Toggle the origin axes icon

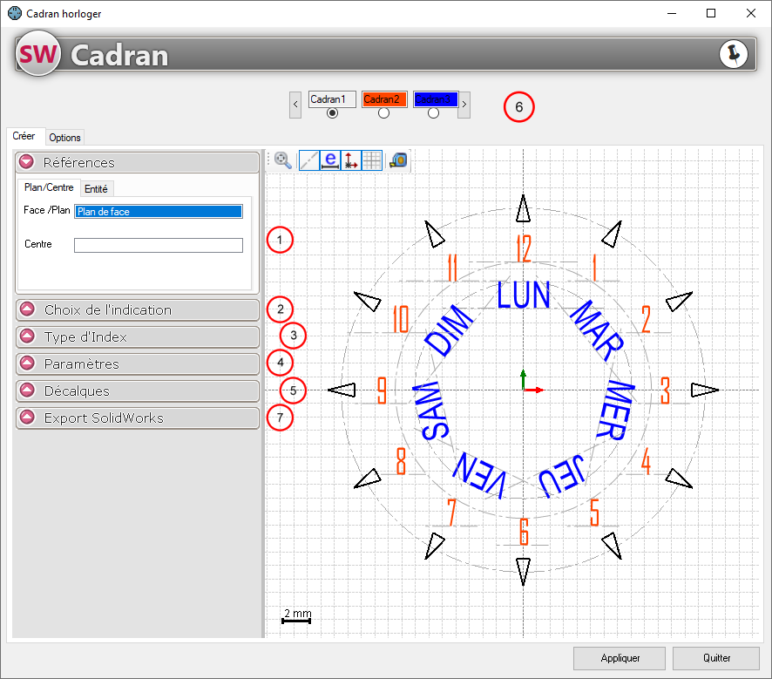tap(351, 160)
